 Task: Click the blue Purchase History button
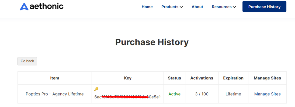(264, 6)
